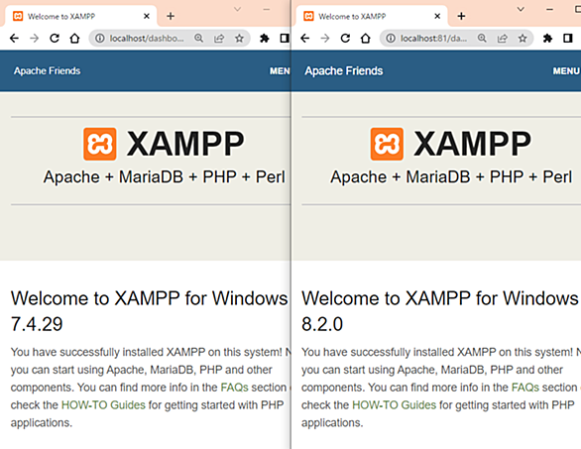Toggle side panel icon in right window
This screenshot has height=449, width=581.
click(568, 38)
